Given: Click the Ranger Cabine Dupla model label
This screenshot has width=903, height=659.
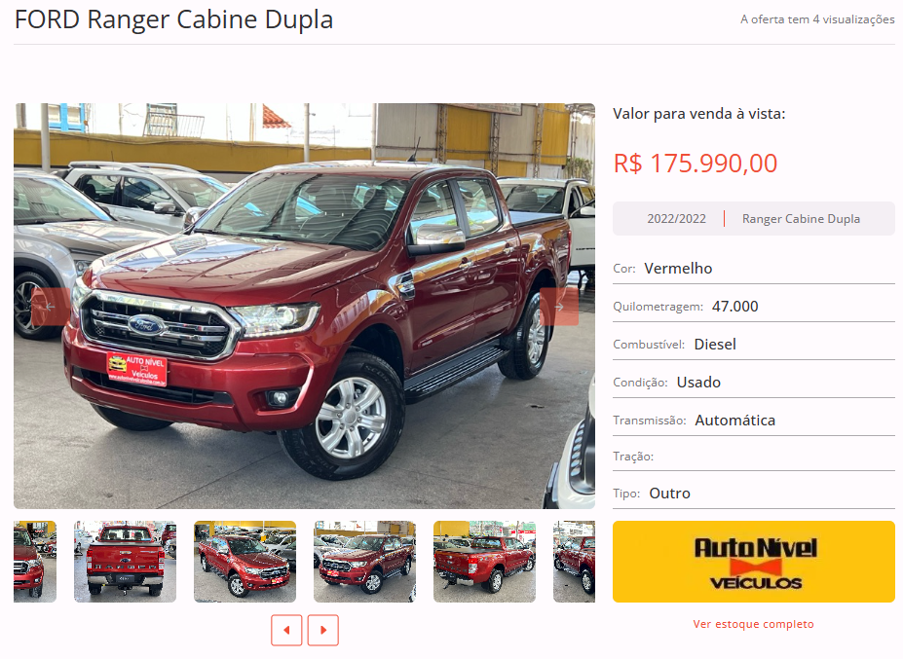Looking at the screenshot, I should (x=801, y=219).
